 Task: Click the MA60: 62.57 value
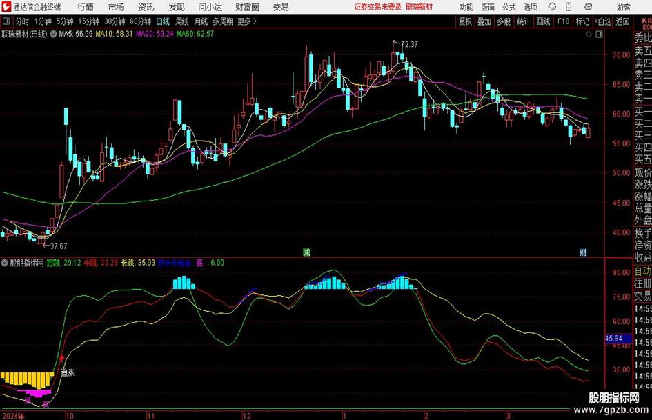(195, 34)
